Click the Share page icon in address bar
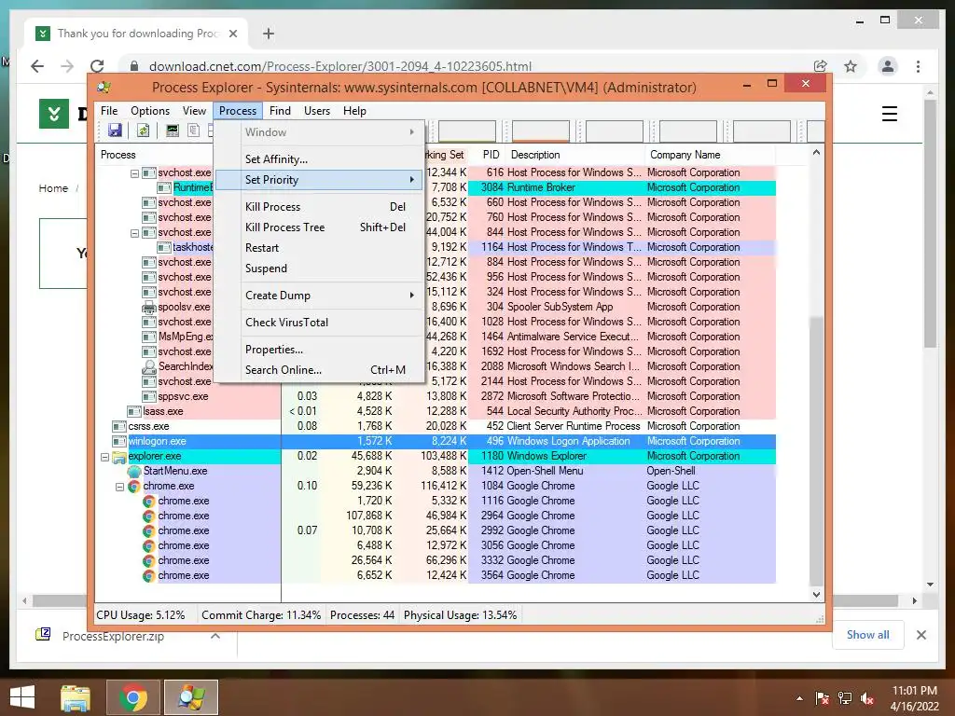This screenshot has height=716, width=955. 821,66
